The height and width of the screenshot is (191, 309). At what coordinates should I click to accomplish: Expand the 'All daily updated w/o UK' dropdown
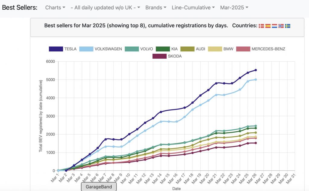(x=105, y=8)
